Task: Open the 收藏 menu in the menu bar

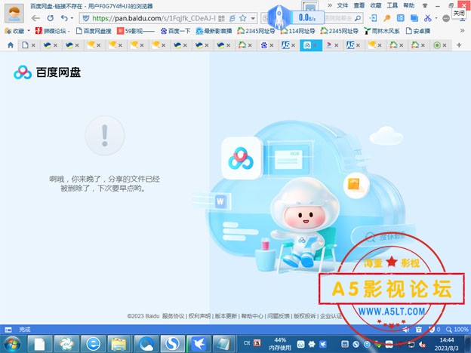Action: click(375, 5)
